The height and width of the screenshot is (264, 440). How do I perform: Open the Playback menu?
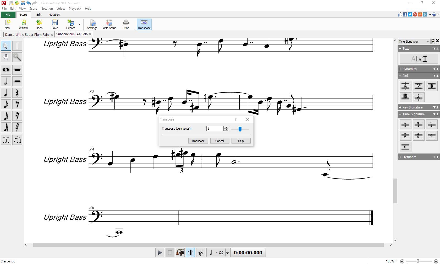click(x=75, y=8)
